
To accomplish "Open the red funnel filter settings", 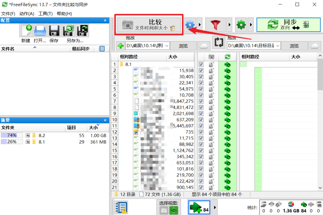I will click(x=215, y=25).
